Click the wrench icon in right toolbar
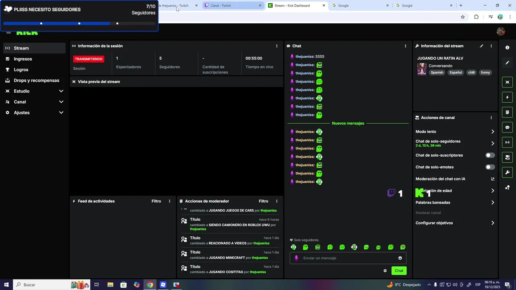 pyautogui.click(x=507, y=172)
